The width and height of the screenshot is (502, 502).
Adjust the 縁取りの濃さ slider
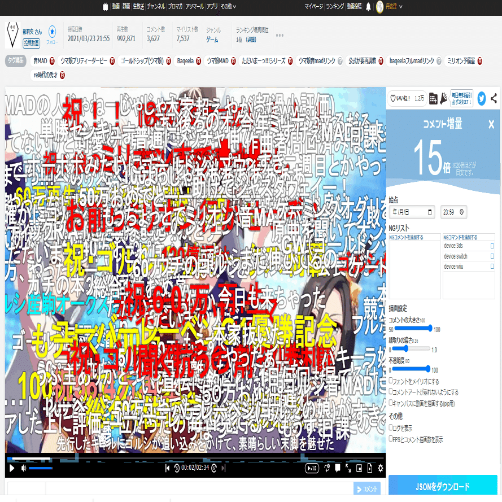pos(411,348)
